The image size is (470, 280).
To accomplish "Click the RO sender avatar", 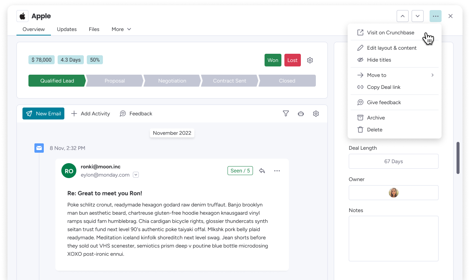I will click(x=69, y=171).
